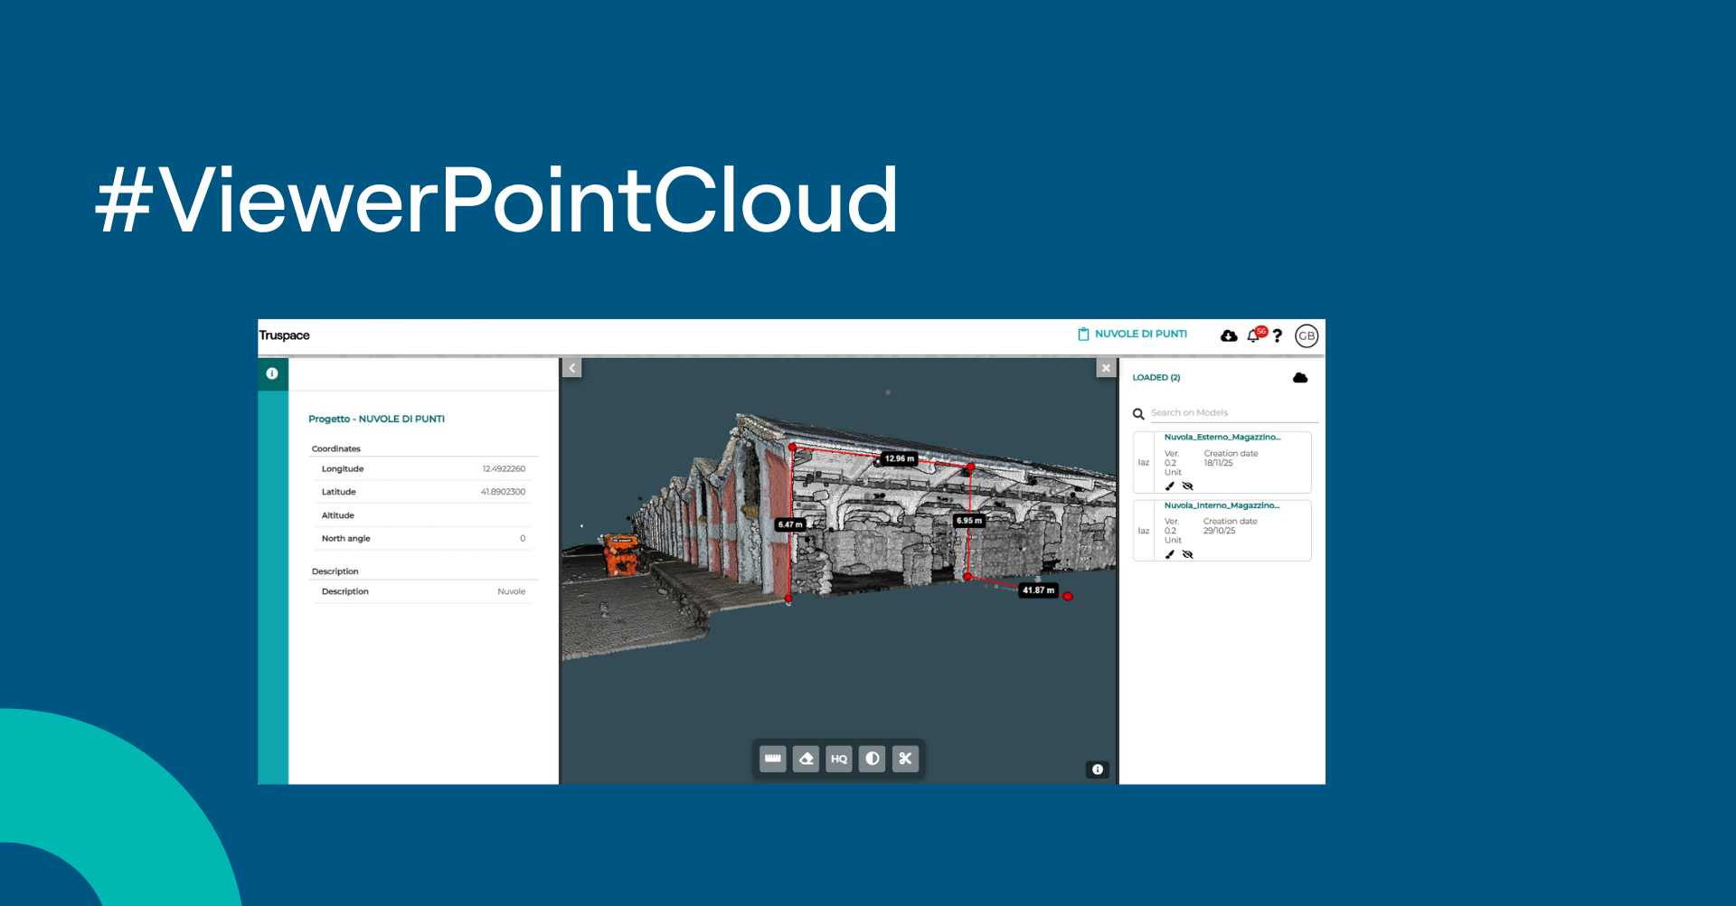The image size is (1736, 906).
Task: Open help question mark icon
Action: point(1278,335)
